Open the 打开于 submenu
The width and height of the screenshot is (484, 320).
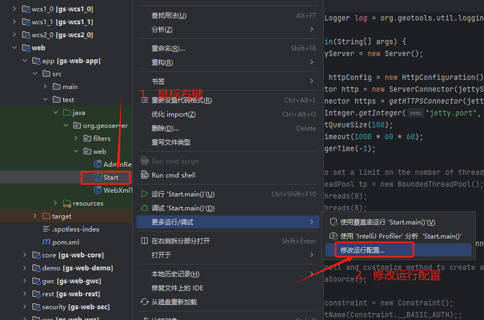click(x=228, y=255)
